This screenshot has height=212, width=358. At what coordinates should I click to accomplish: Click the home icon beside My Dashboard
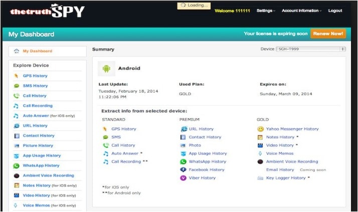(x=17, y=51)
